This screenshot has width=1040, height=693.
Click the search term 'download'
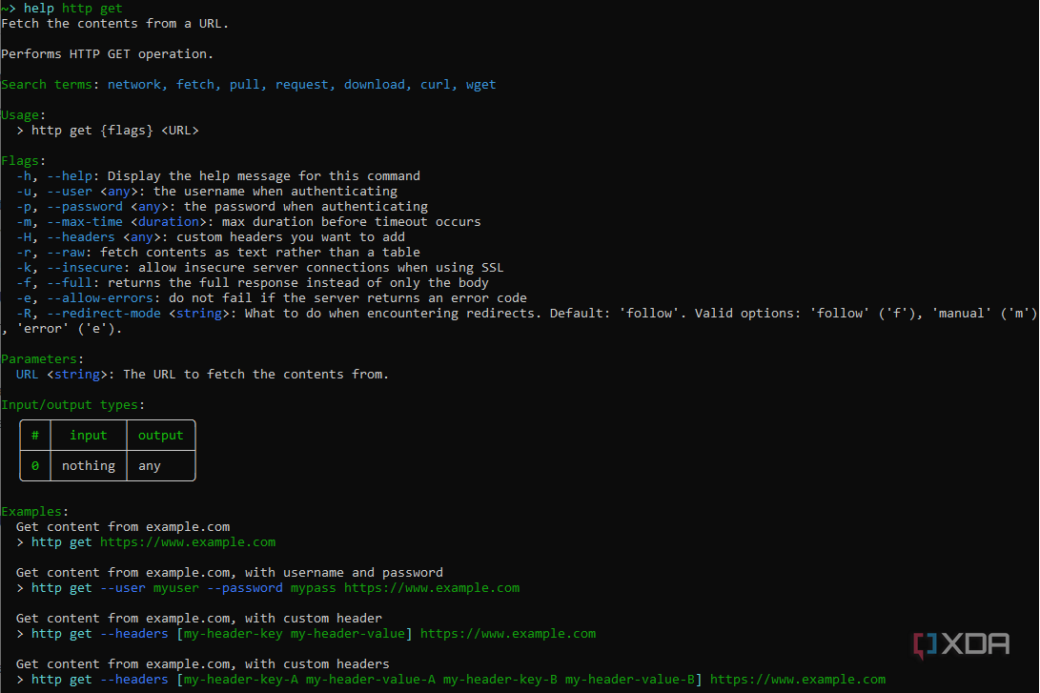(x=374, y=84)
